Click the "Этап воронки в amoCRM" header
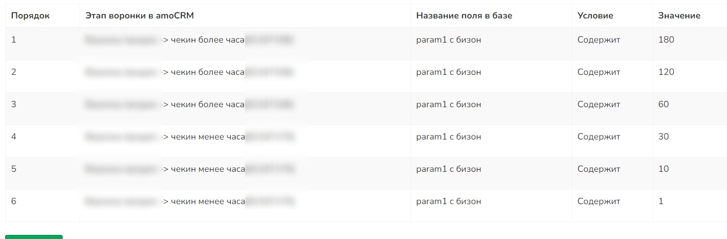The image size is (727, 239). [139, 15]
